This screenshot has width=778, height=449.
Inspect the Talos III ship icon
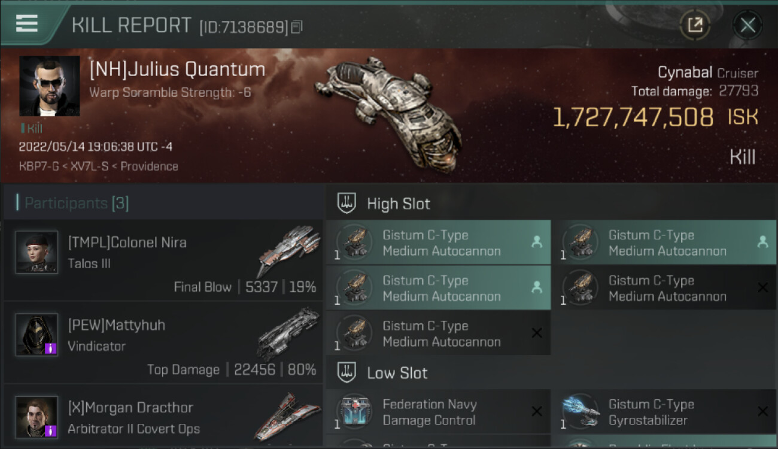(288, 250)
